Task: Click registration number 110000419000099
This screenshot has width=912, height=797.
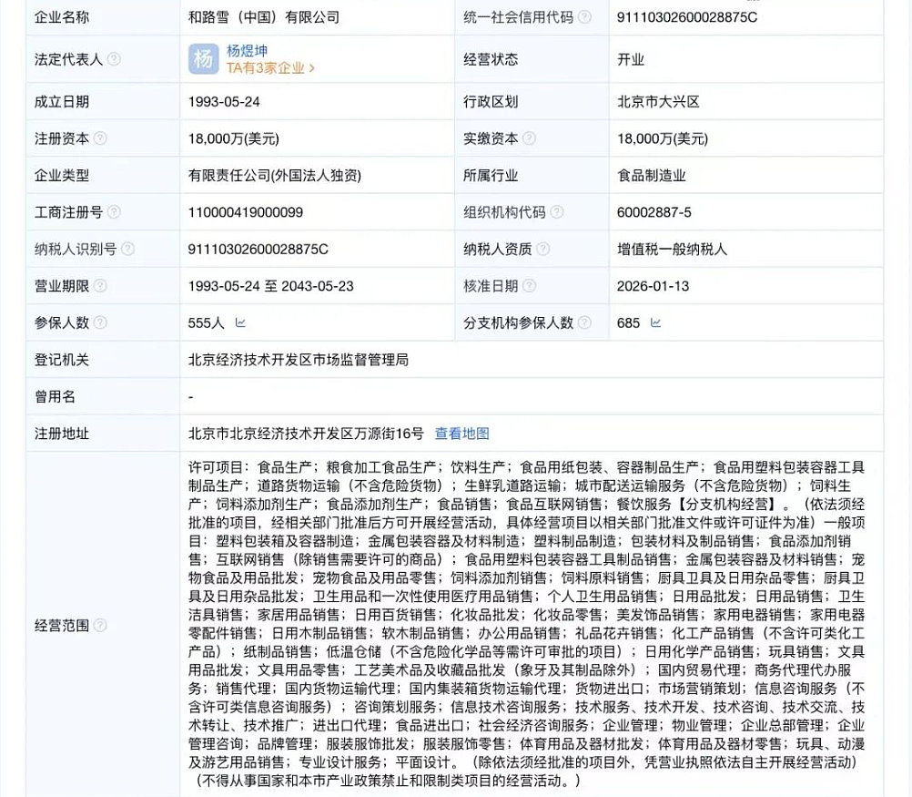Action: pos(246,212)
